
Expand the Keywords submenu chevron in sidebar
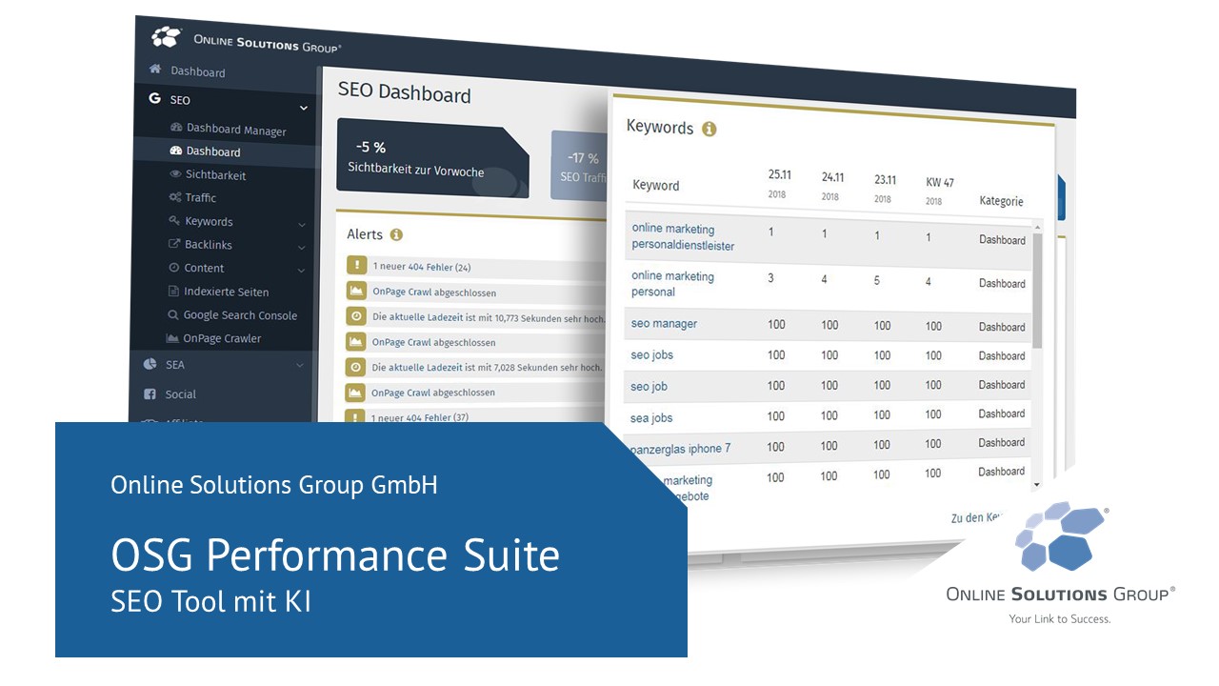coord(302,225)
